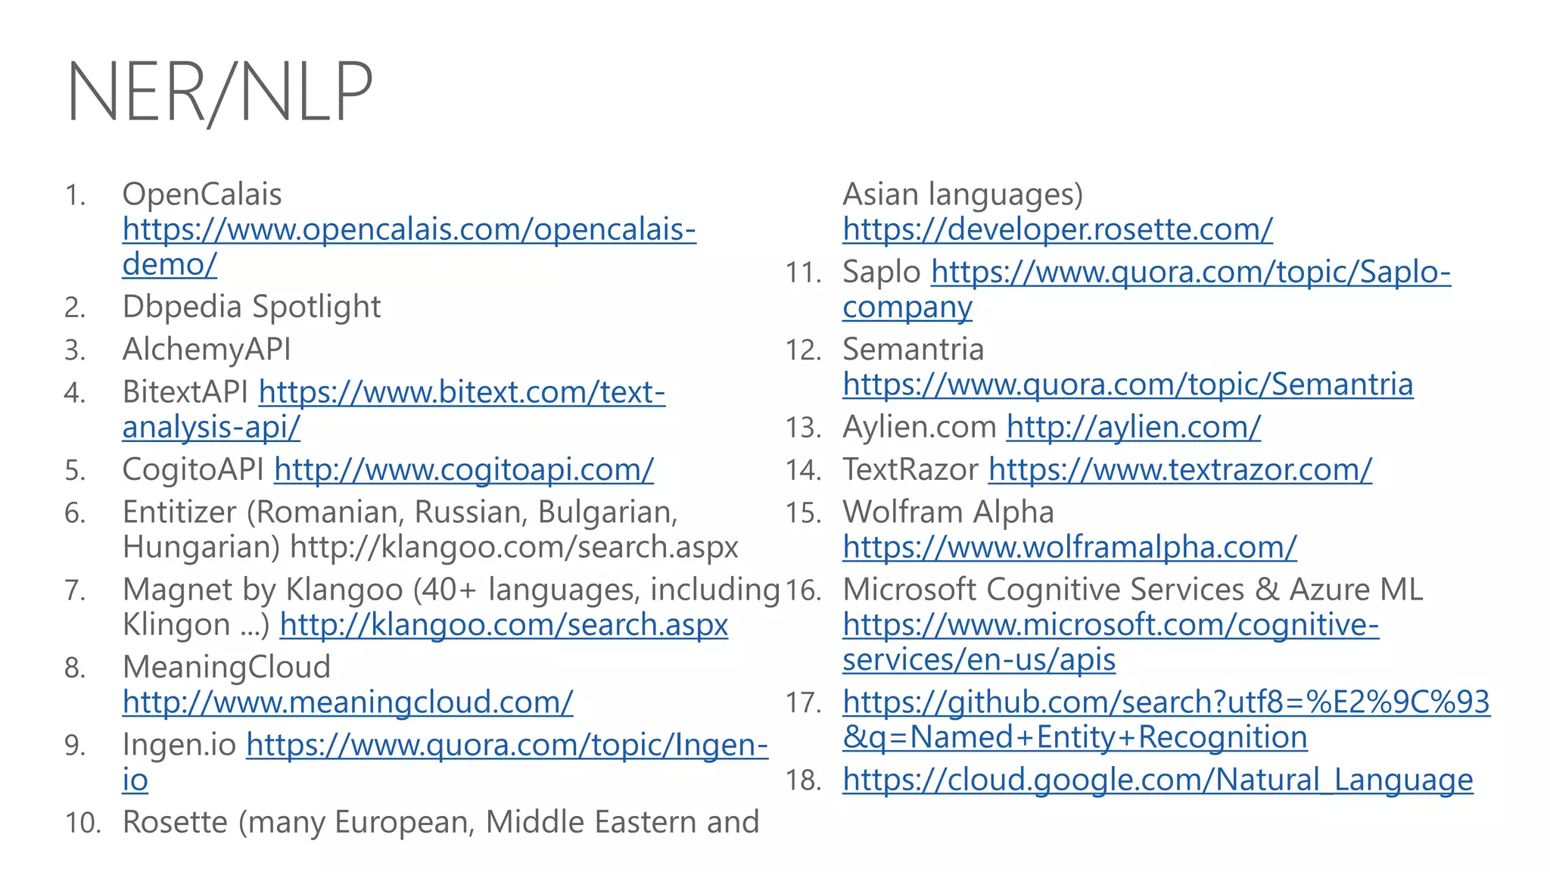This screenshot has height=872, width=1550.
Task: Open the cloud.google.com Natural_Language link
Action: click(x=1158, y=780)
